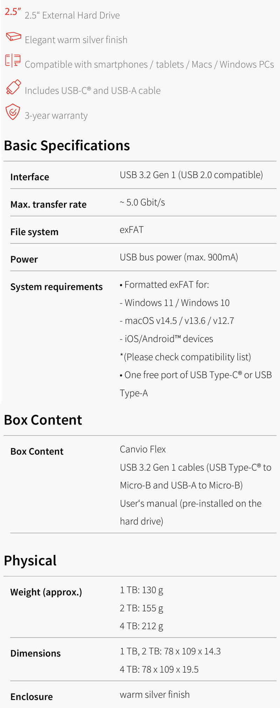The width and height of the screenshot is (280, 708).
Task: Click the Enclosure row label
Action: (31, 697)
